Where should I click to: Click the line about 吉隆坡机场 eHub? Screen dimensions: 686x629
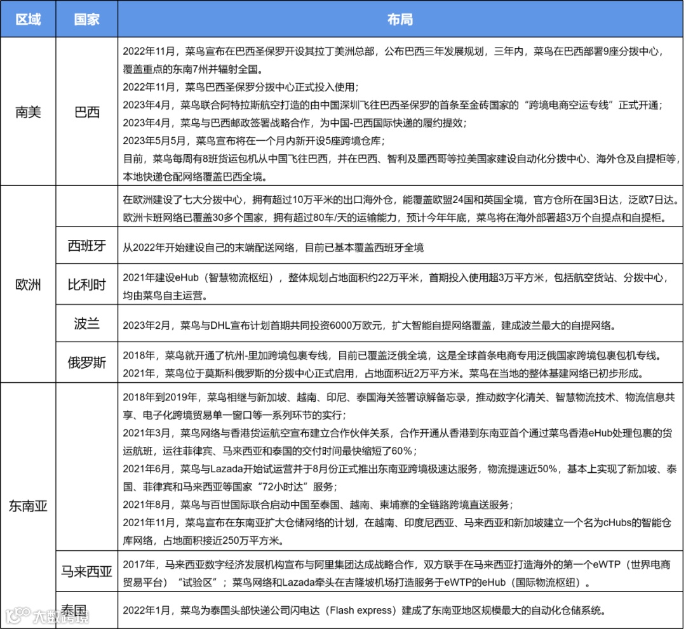coord(358,582)
